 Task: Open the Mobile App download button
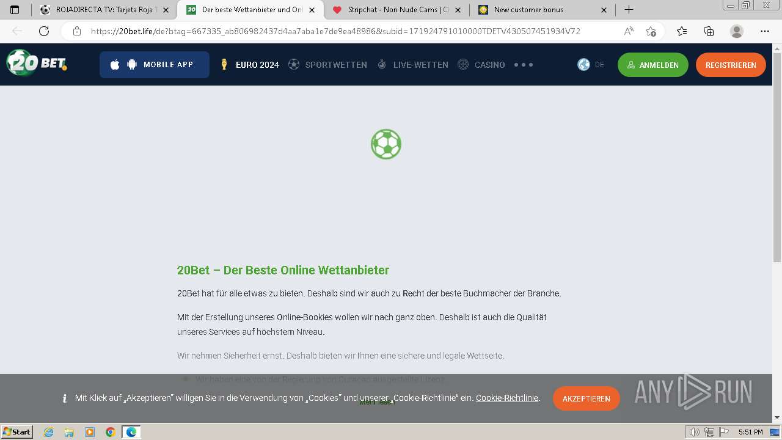pos(155,65)
